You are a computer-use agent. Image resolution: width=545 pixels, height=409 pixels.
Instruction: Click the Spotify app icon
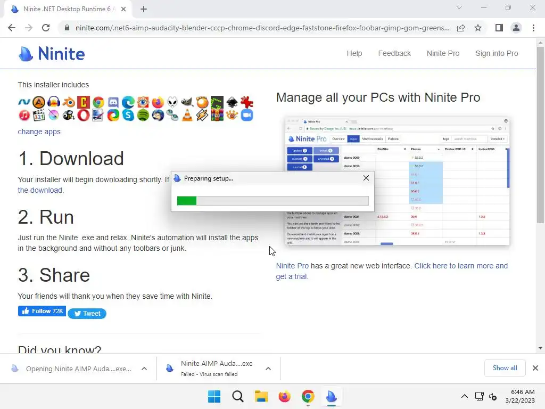(143, 115)
